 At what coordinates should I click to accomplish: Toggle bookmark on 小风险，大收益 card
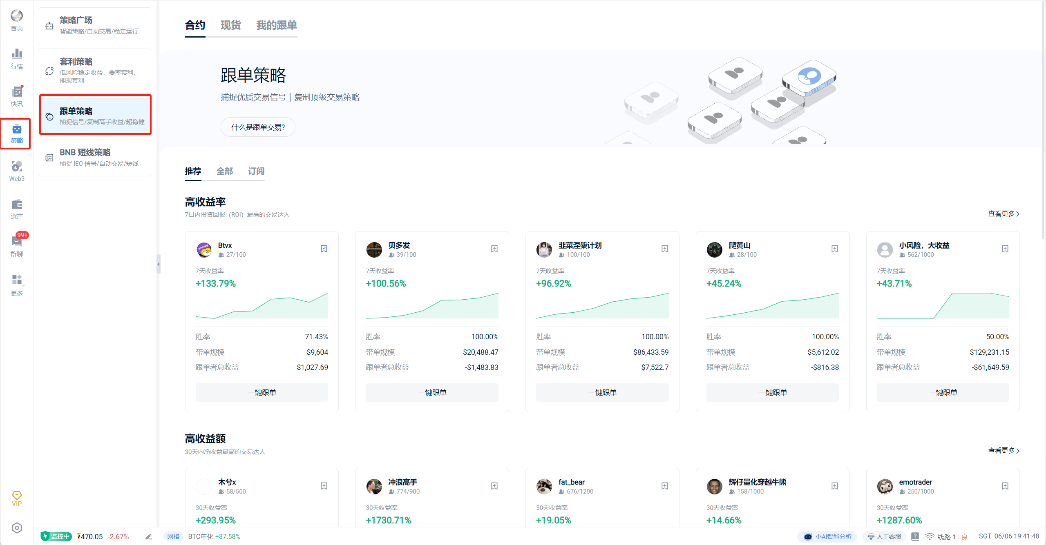[1005, 249]
